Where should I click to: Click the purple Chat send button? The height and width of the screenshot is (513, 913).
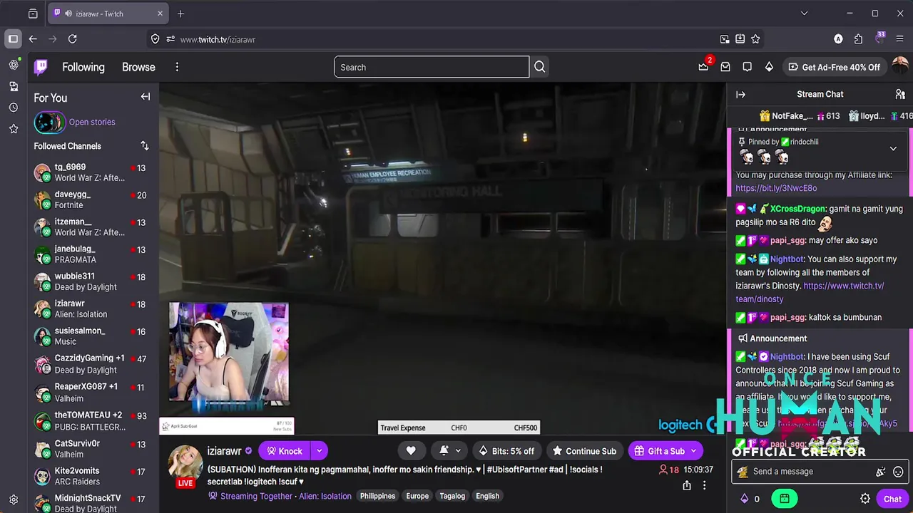(892, 499)
